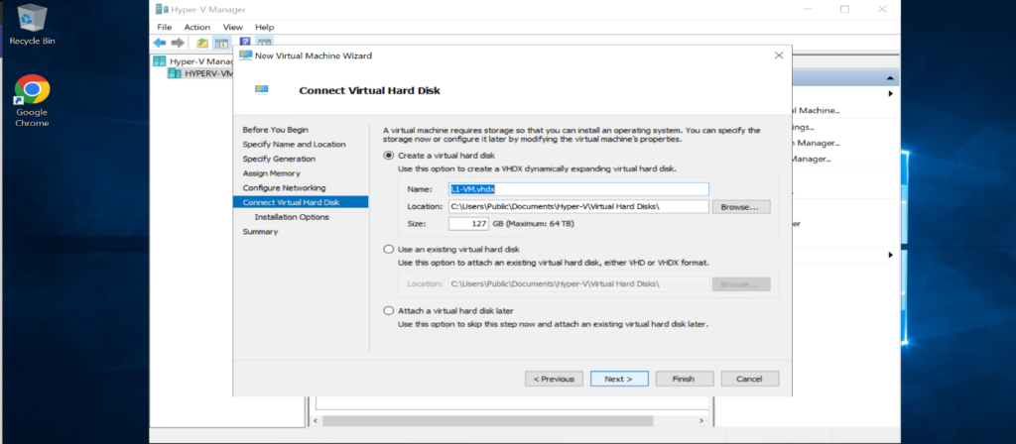1016x444 pixels.
Task: Click the Next button
Action: tap(619, 379)
